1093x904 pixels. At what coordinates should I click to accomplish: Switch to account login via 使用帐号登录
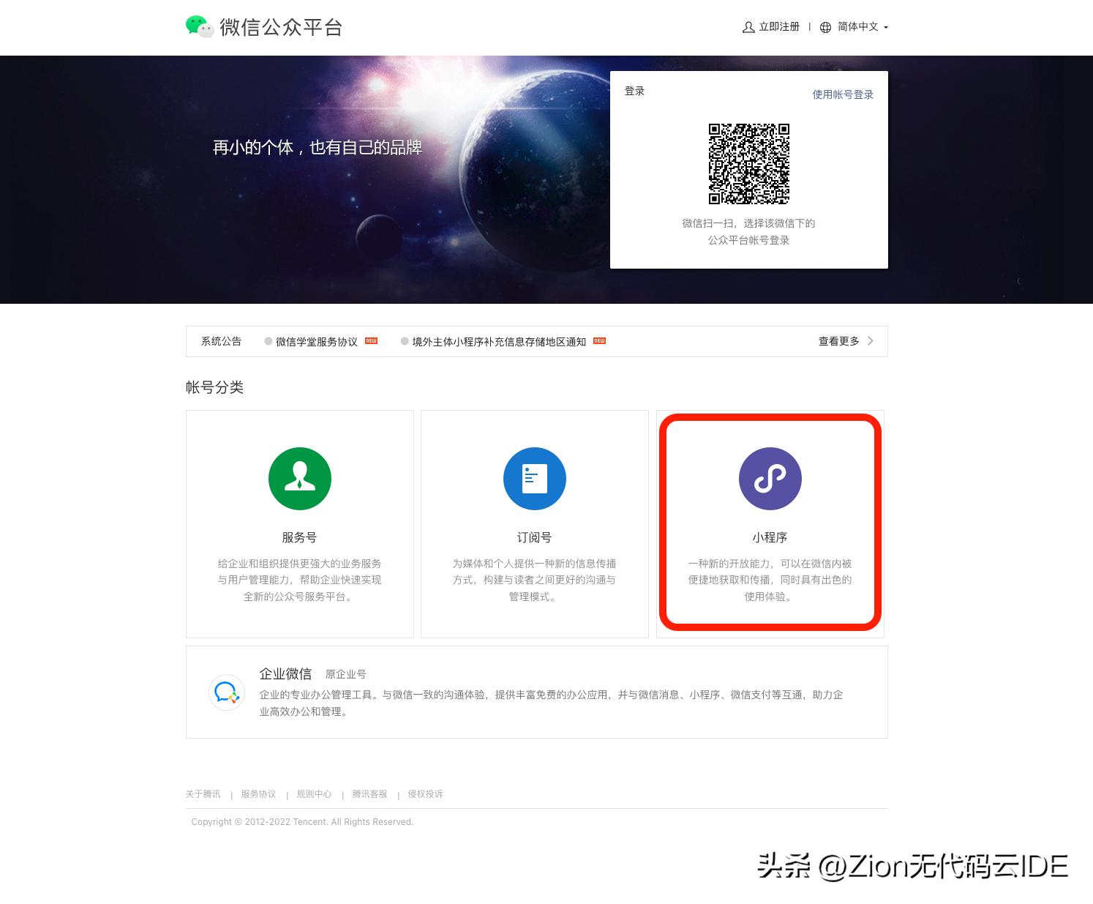tap(841, 94)
